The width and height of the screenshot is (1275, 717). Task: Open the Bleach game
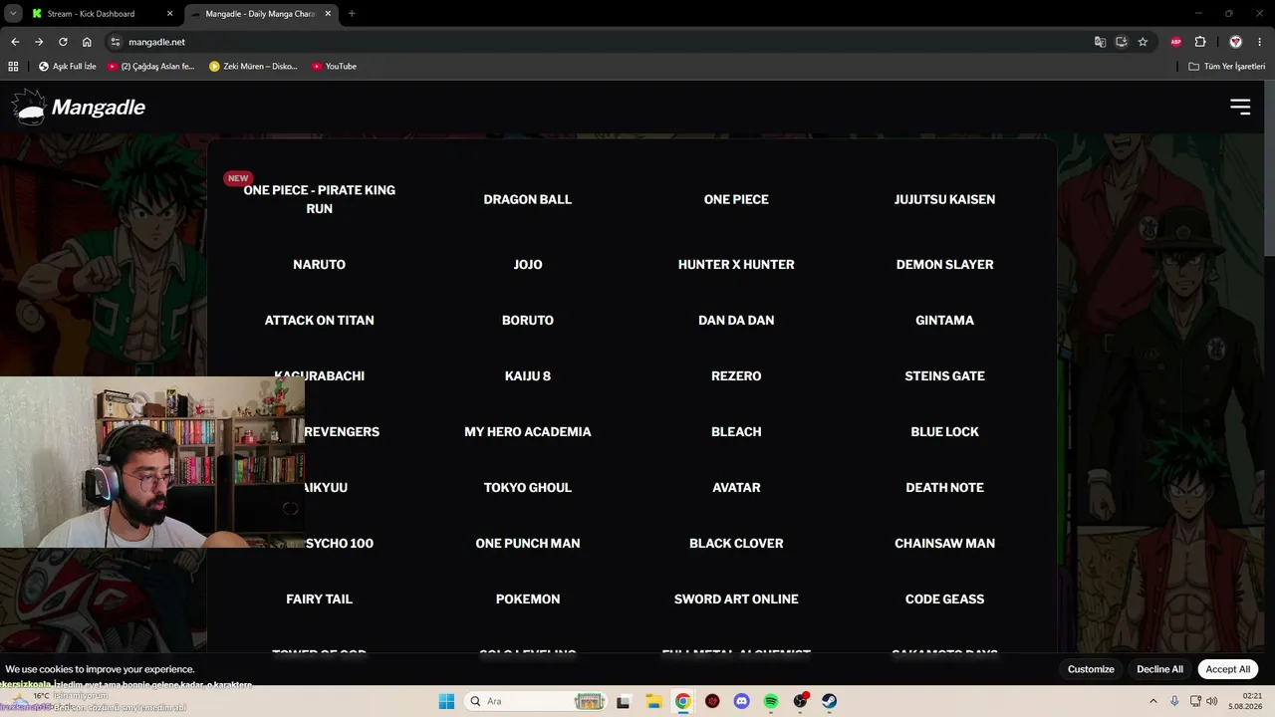click(x=736, y=432)
